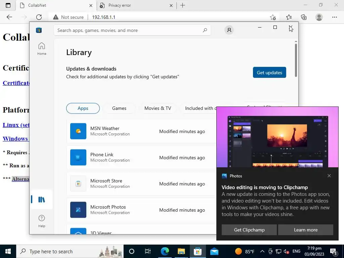
Task: Select the Apps filter tab
Action: click(83, 108)
